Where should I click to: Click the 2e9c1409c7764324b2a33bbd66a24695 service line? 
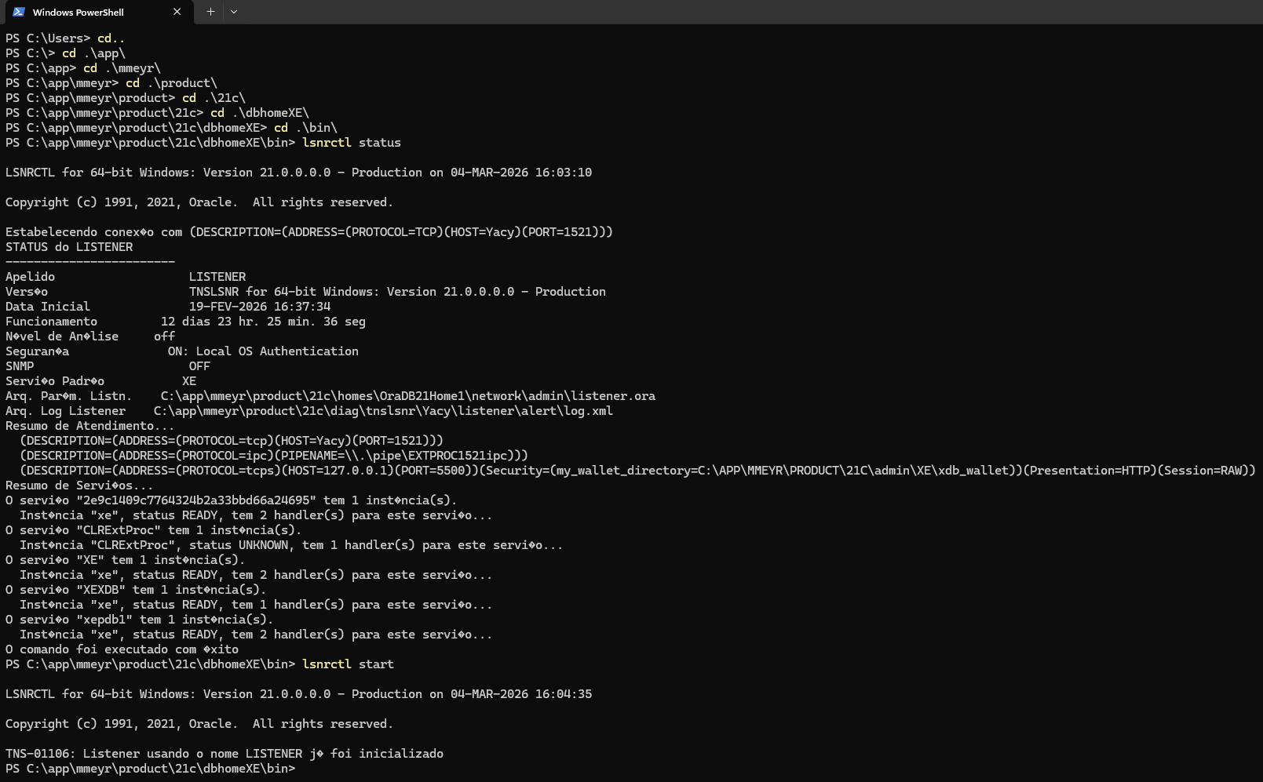[x=231, y=500]
